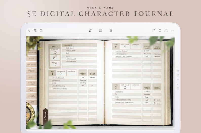Tap the 2d10 damage cell
Image resolution: width=201 pixels, height=133 pixels.
click(x=147, y=103)
